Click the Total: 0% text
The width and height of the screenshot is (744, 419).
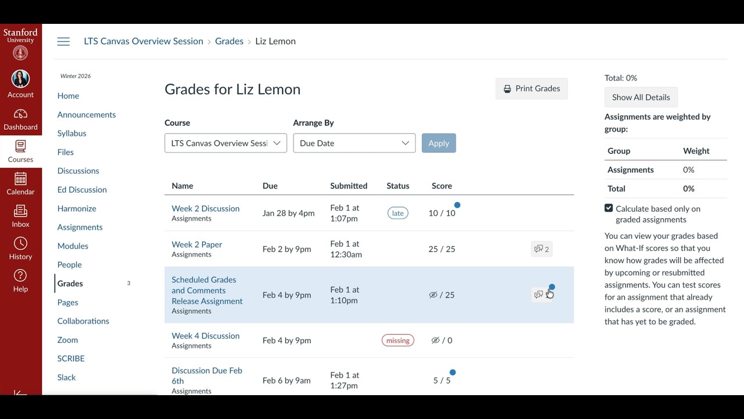tap(621, 78)
